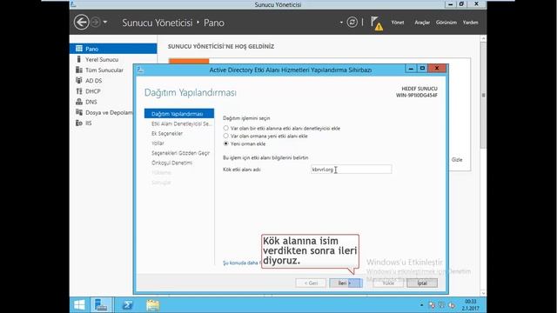This screenshot has width=557, height=313.
Task: Open the Yardım menu
Action: click(x=470, y=23)
